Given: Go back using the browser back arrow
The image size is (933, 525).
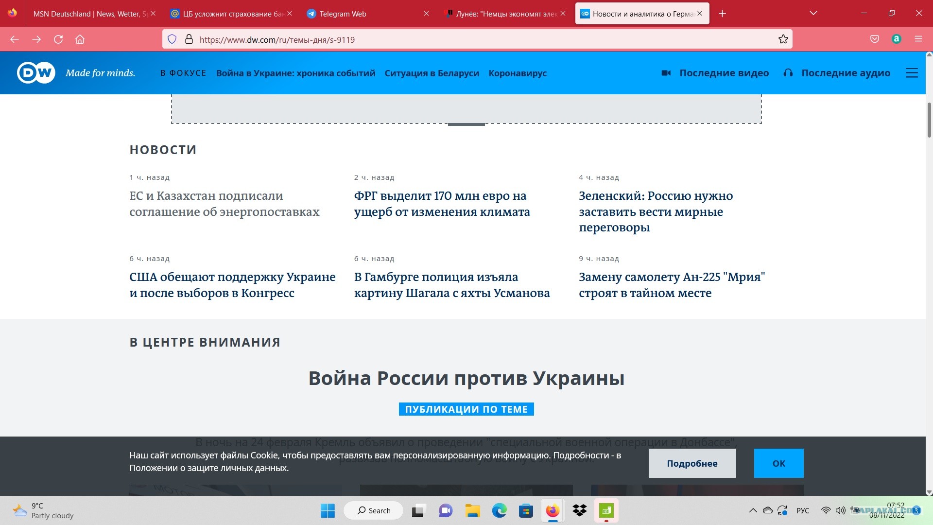Looking at the screenshot, I should (x=15, y=39).
